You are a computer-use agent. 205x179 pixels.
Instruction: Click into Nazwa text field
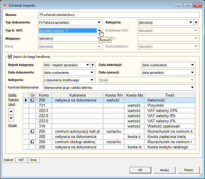[x=118, y=15]
